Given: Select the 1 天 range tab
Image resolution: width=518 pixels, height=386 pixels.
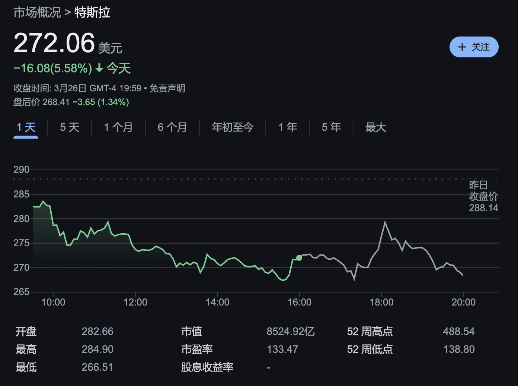Looking at the screenshot, I should point(26,127).
